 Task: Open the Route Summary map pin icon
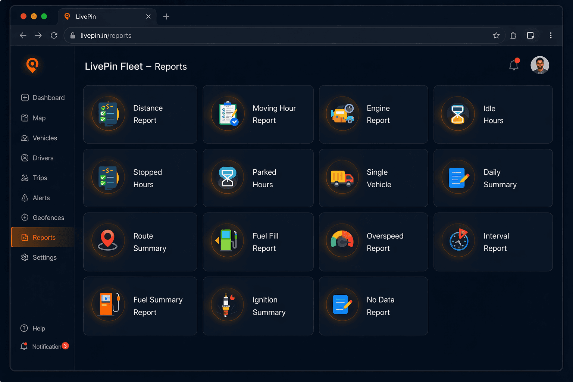coord(108,242)
